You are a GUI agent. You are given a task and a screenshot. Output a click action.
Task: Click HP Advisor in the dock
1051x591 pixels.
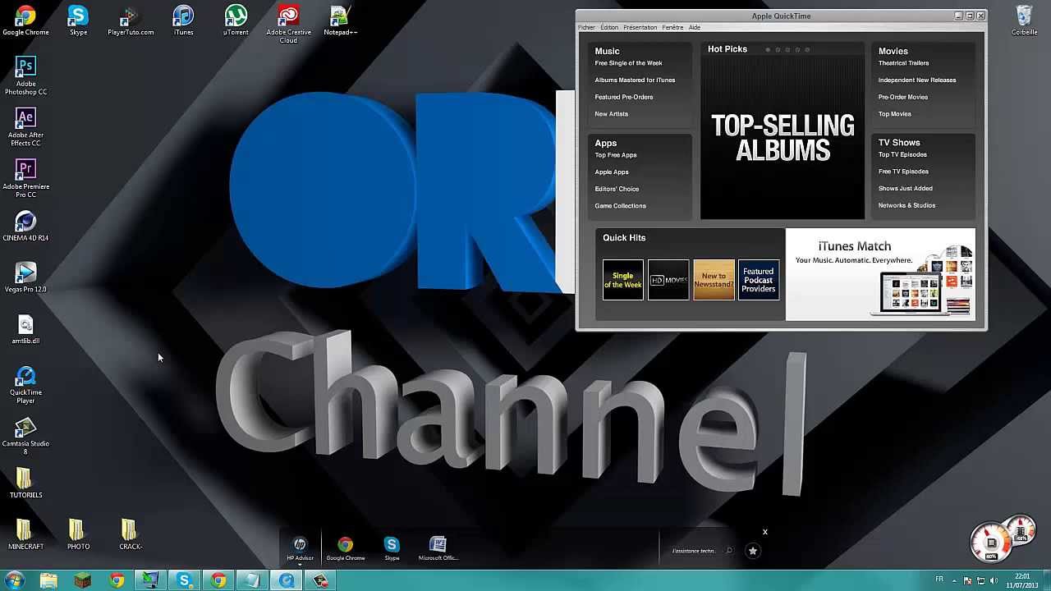[300, 549]
